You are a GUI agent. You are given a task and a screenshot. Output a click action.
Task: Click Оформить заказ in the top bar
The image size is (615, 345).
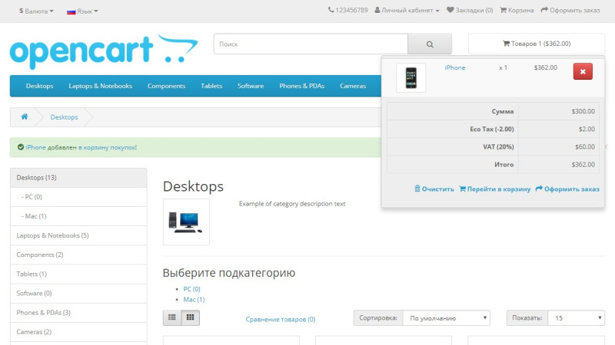pos(570,10)
